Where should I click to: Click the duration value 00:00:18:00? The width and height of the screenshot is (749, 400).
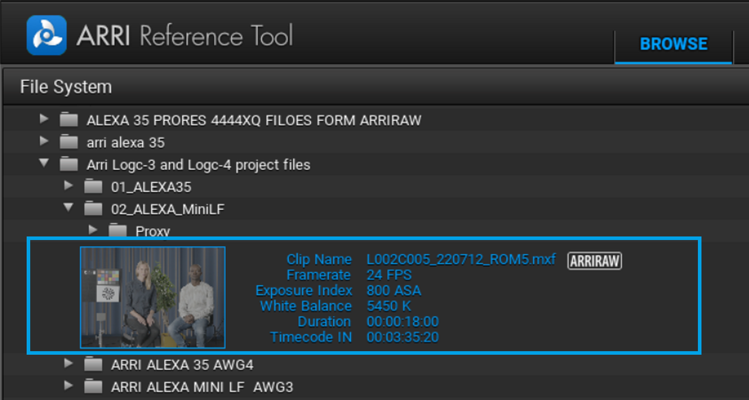click(x=403, y=322)
